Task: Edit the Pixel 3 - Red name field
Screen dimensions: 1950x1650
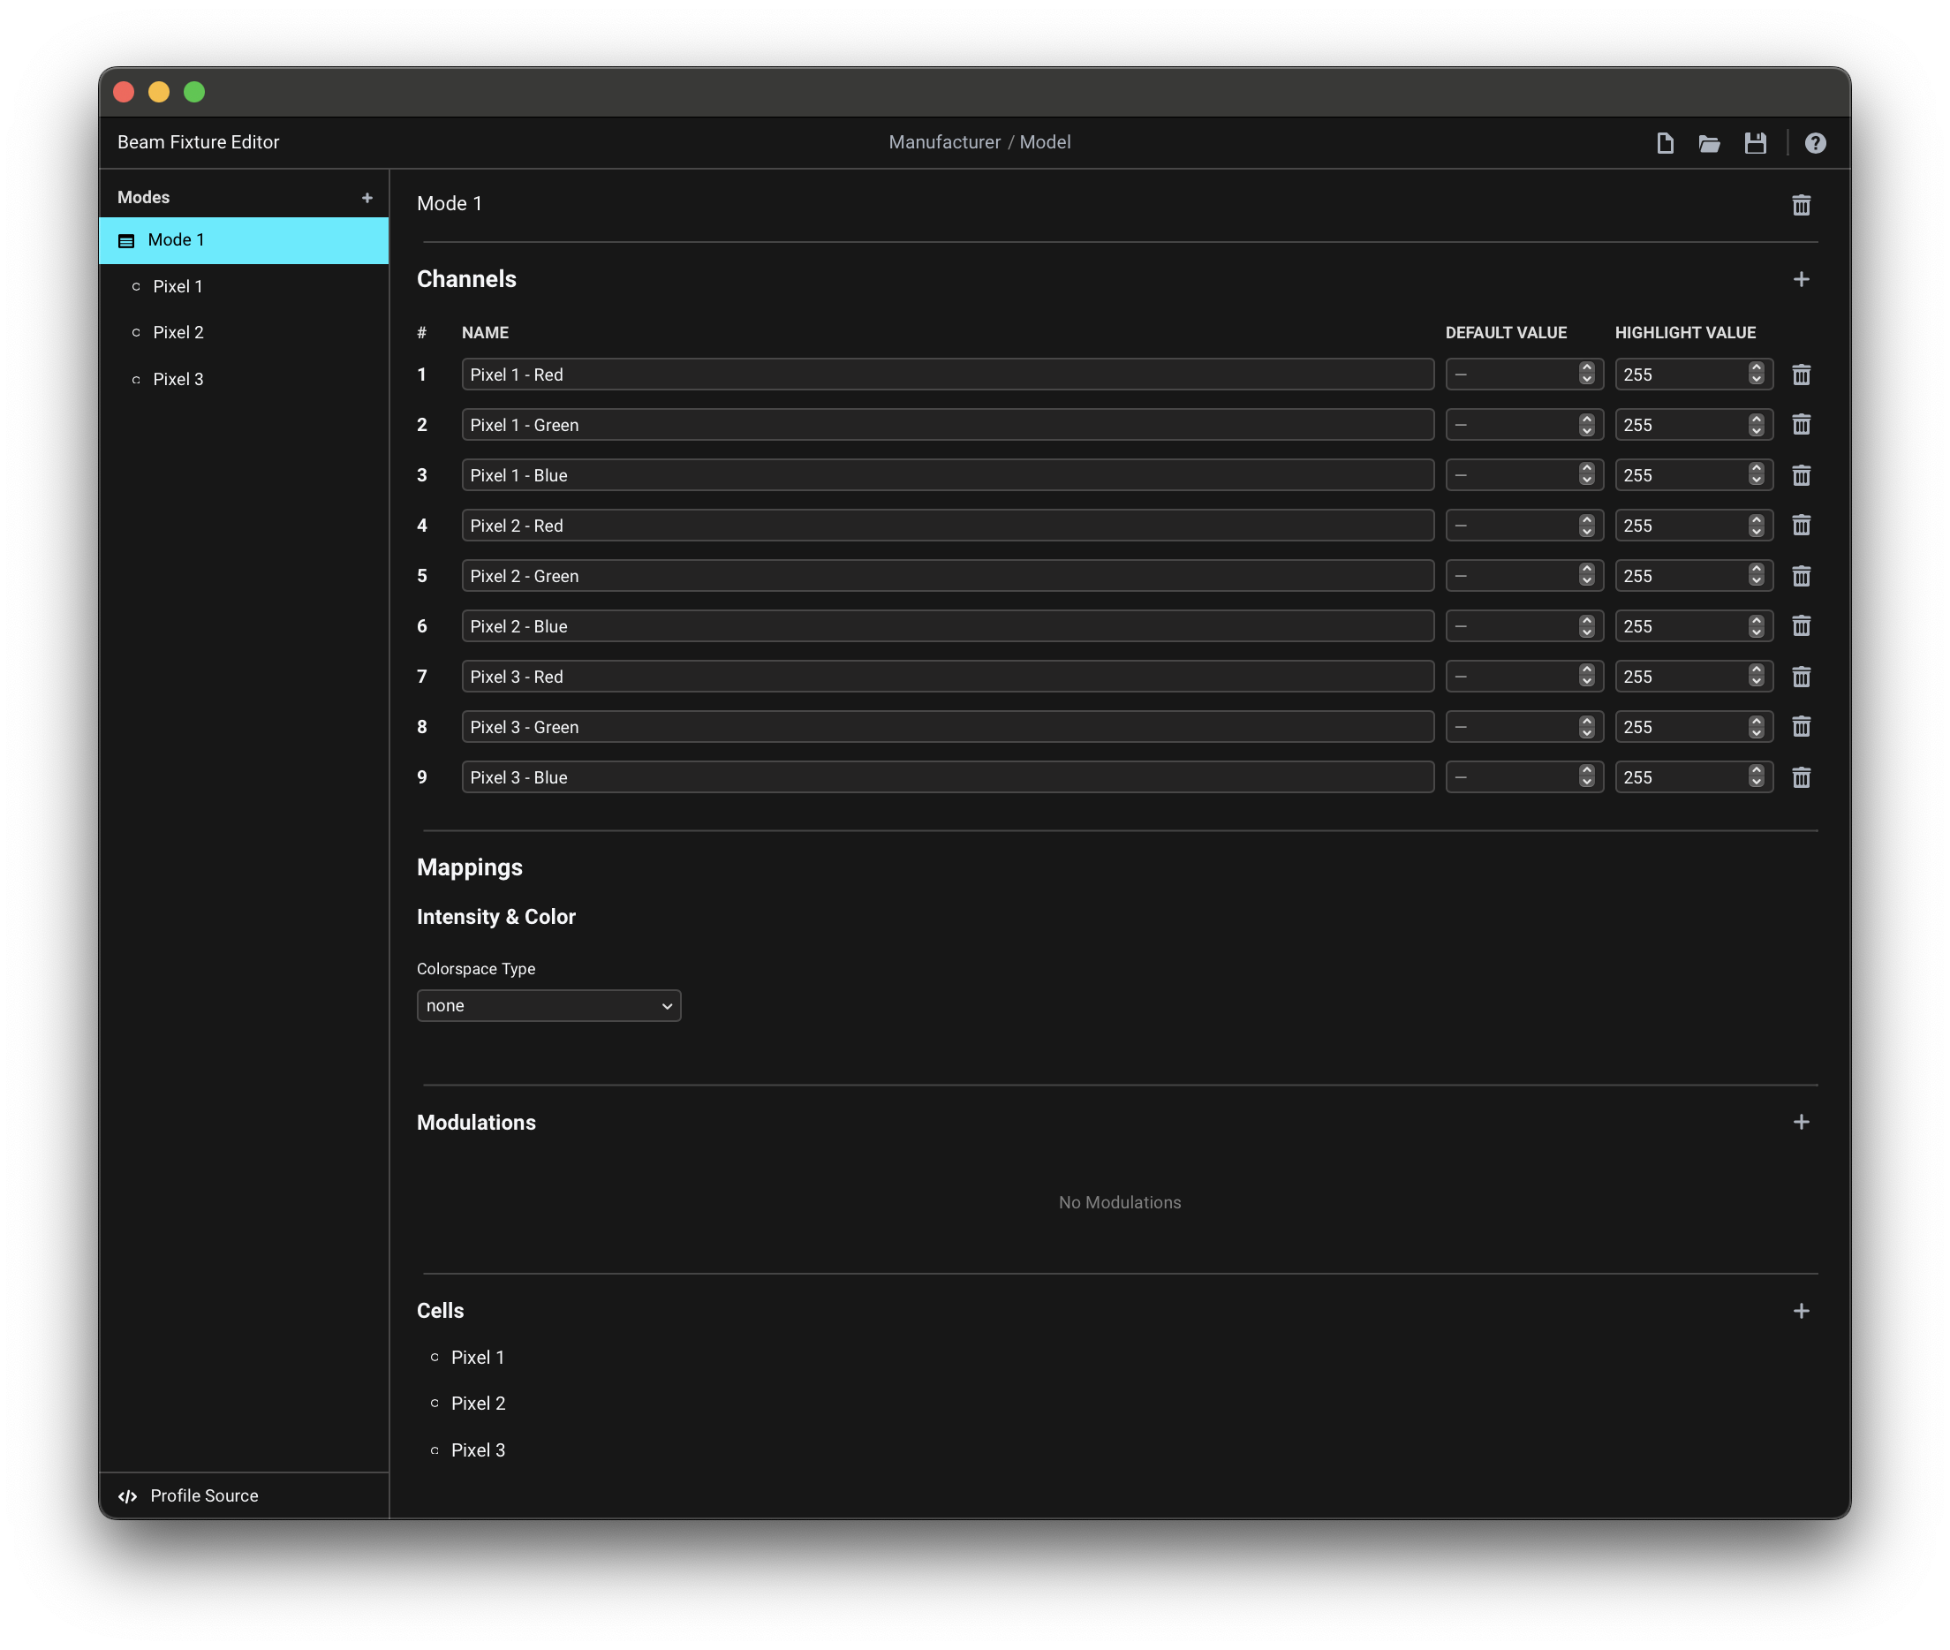Action: 948,677
